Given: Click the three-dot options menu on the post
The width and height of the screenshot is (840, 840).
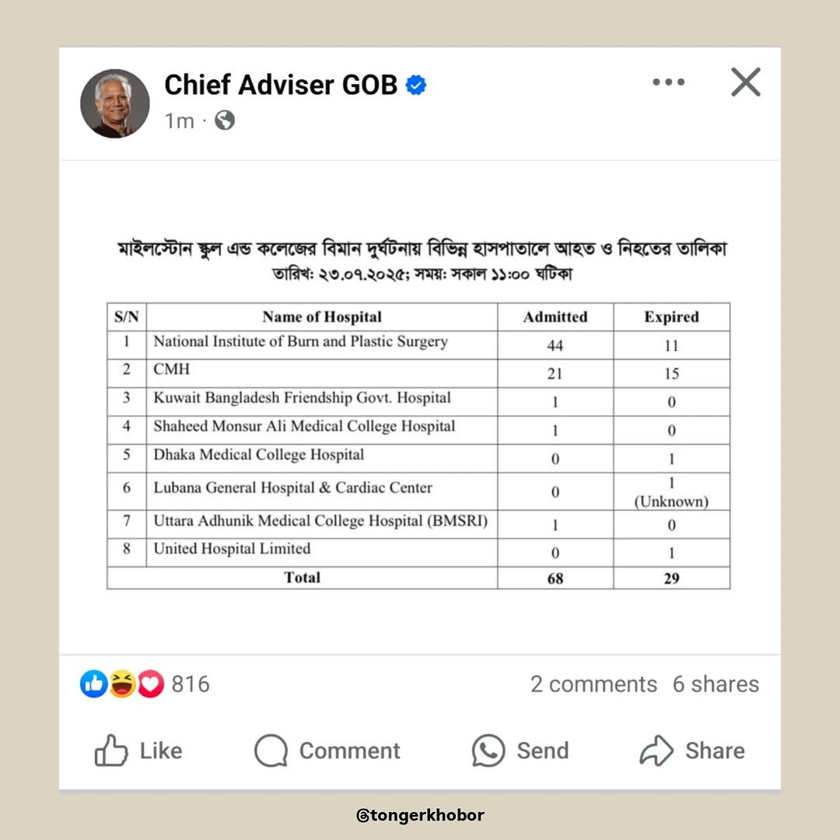Looking at the screenshot, I should pyautogui.click(x=669, y=82).
